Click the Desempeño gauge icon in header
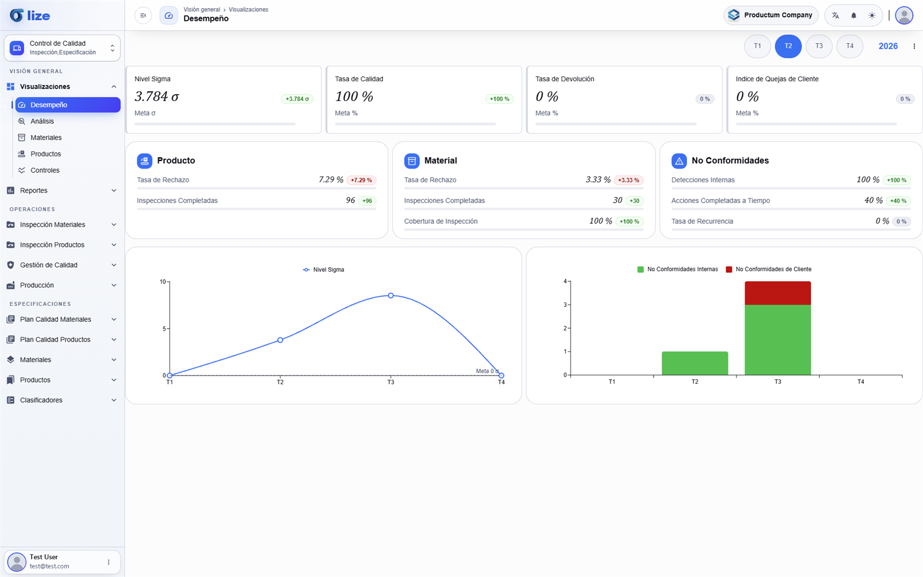Image resolution: width=923 pixels, height=577 pixels. (x=168, y=16)
